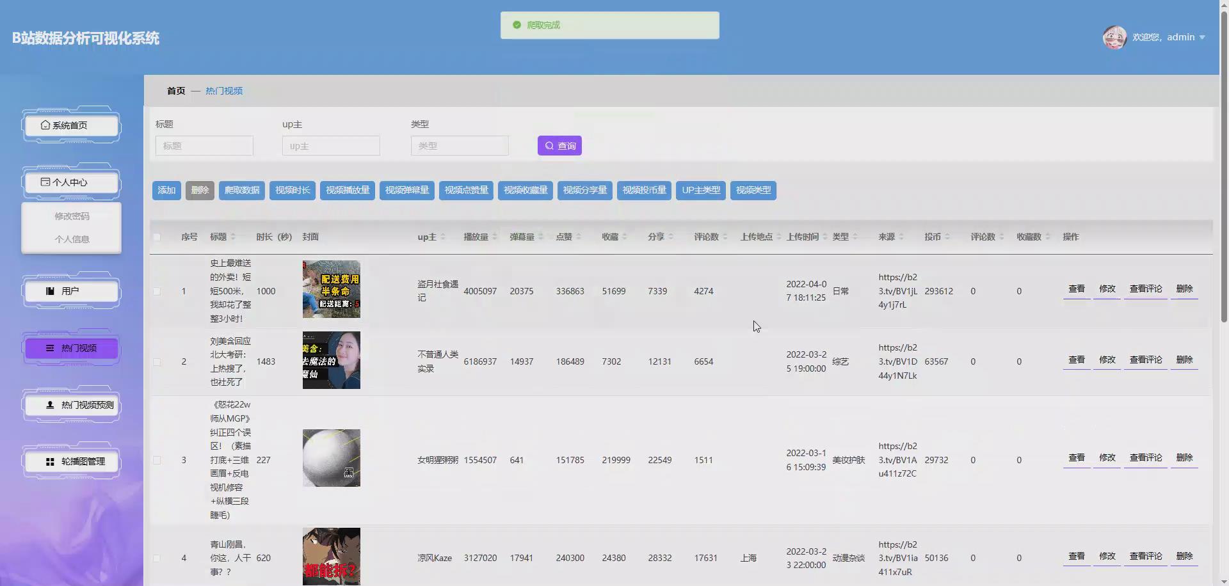The height and width of the screenshot is (586, 1229).
Task: Click 删除 for row 2
Action: (1184, 360)
